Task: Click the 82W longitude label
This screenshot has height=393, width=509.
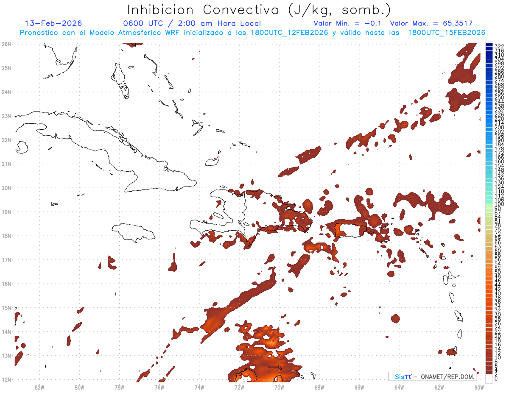Action: (x=39, y=387)
